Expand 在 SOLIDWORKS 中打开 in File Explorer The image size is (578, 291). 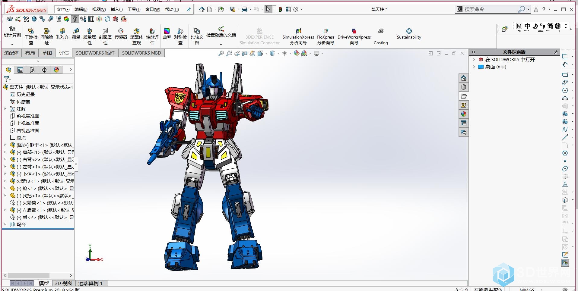(474, 60)
